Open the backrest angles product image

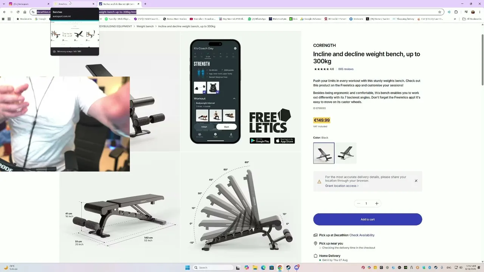click(x=241, y=207)
